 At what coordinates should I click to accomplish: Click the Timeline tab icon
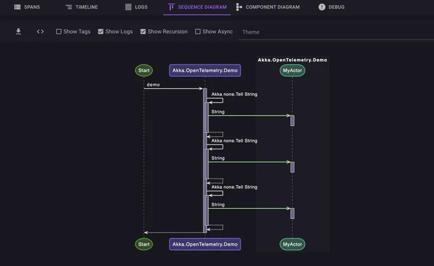pyautogui.click(x=69, y=7)
